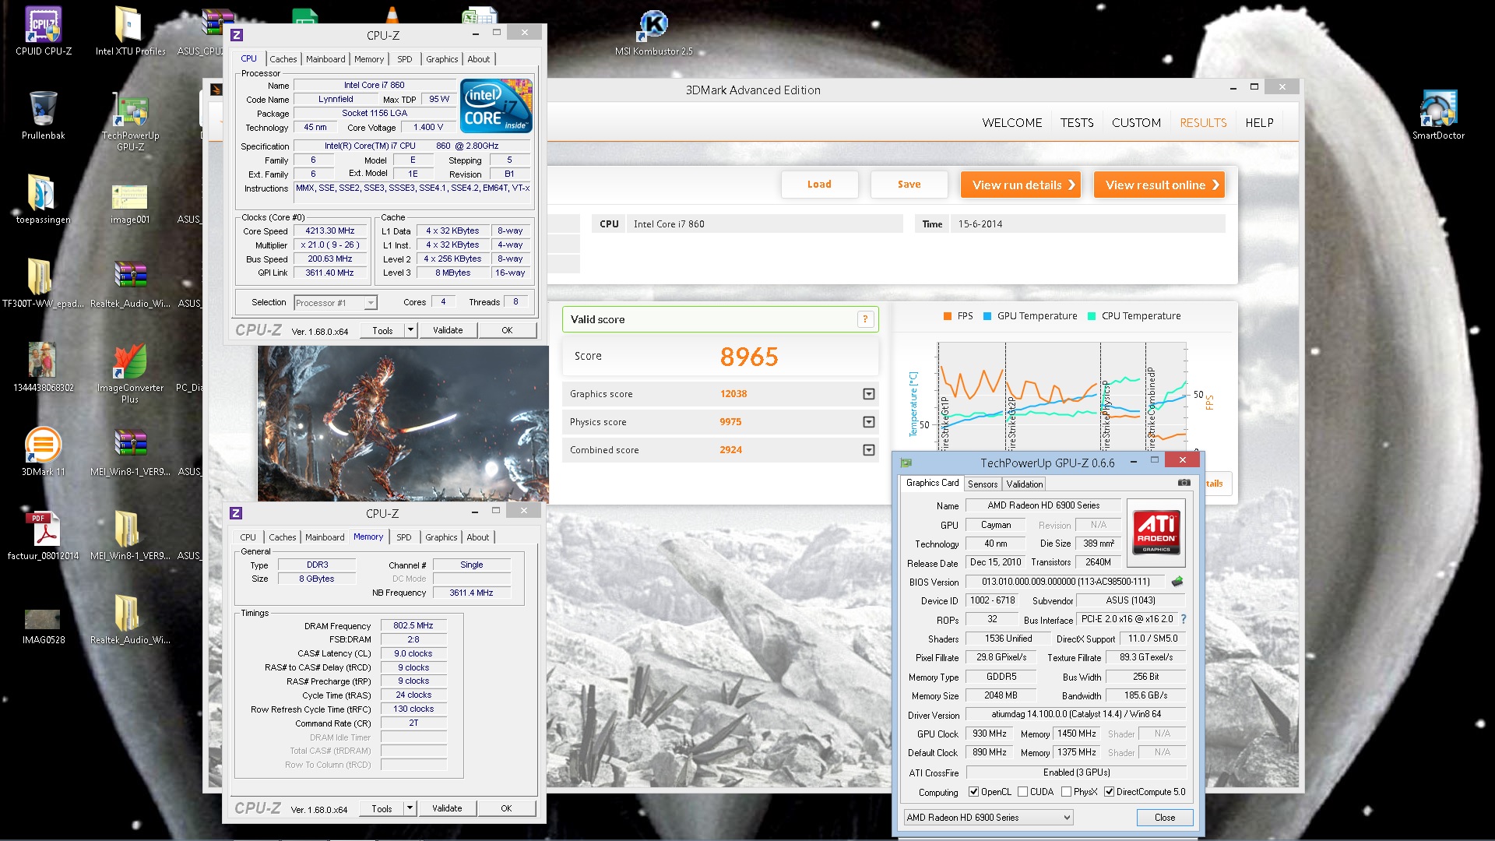Launch TechPowerUp GPU-Z desktop shortcut

[x=130, y=121]
